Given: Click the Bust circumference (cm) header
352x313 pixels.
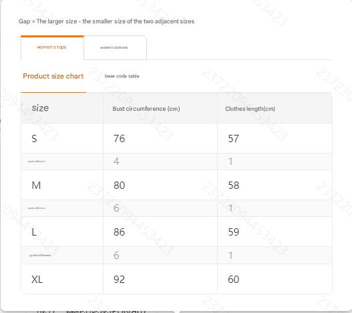Looking at the screenshot, I should pos(146,109).
